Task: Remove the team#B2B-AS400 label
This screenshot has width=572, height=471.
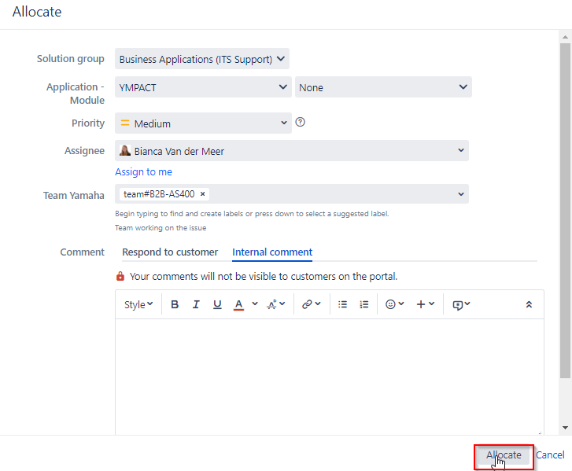Action: coord(202,194)
